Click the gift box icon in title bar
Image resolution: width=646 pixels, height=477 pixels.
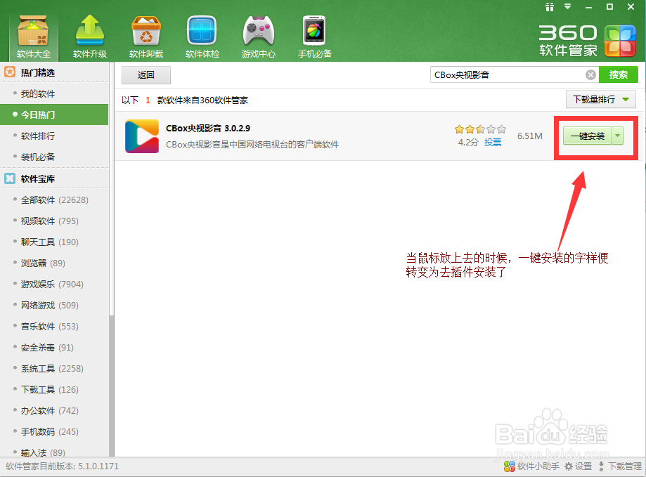point(550,7)
